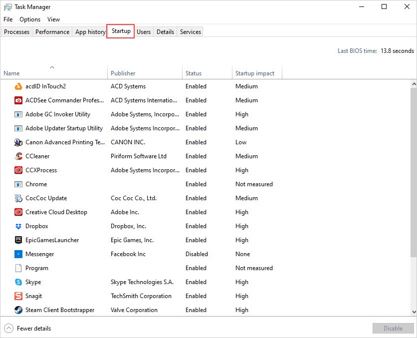
Task: Select the Creative Cloud Desktop icon
Action: pos(18,212)
